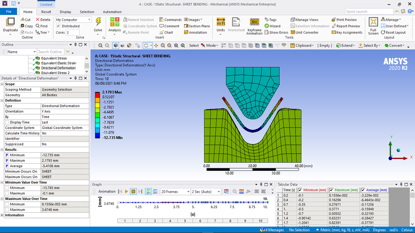Click Print Preview
Screen dimensions: 415x233
pos(344,20)
